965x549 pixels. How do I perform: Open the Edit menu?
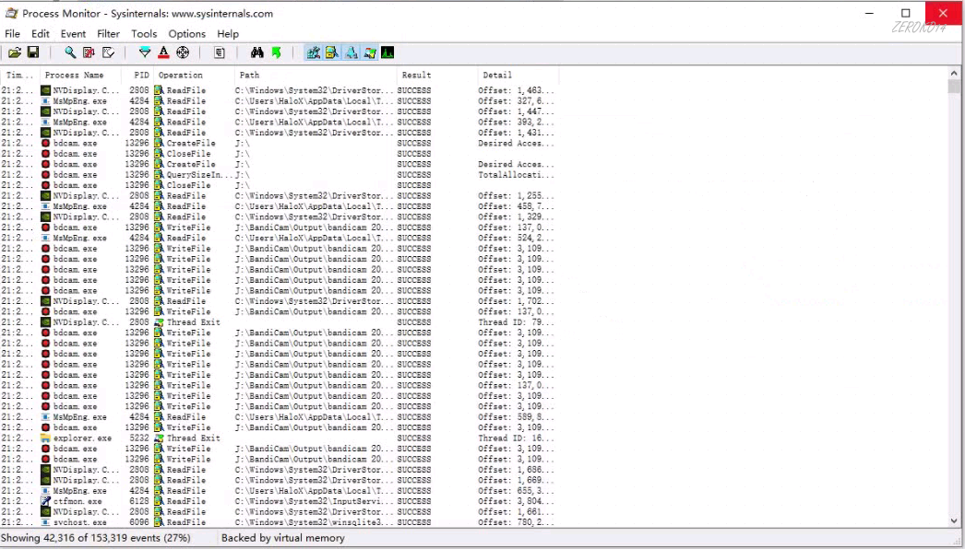(x=41, y=34)
